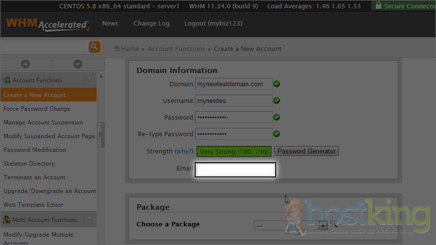This screenshot has height=245, width=436.
Task: Click the Account Functions group icon
Action: pyautogui.click(x=7, y=80)
